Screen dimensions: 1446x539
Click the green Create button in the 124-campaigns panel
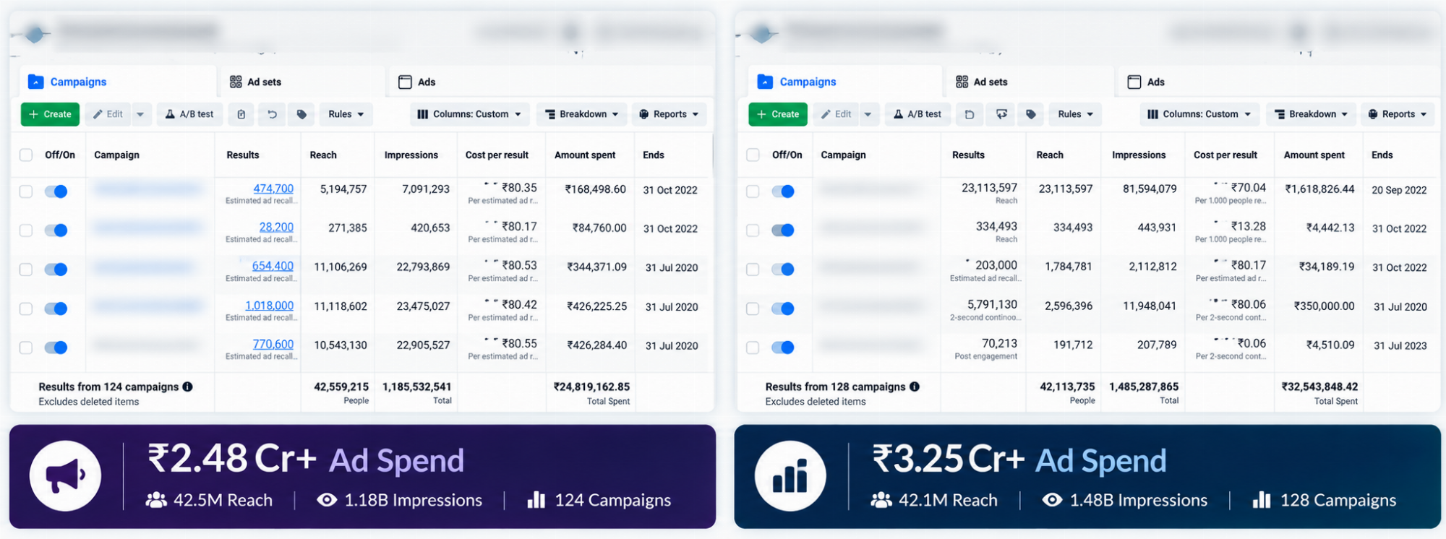[x=51, y=114]
